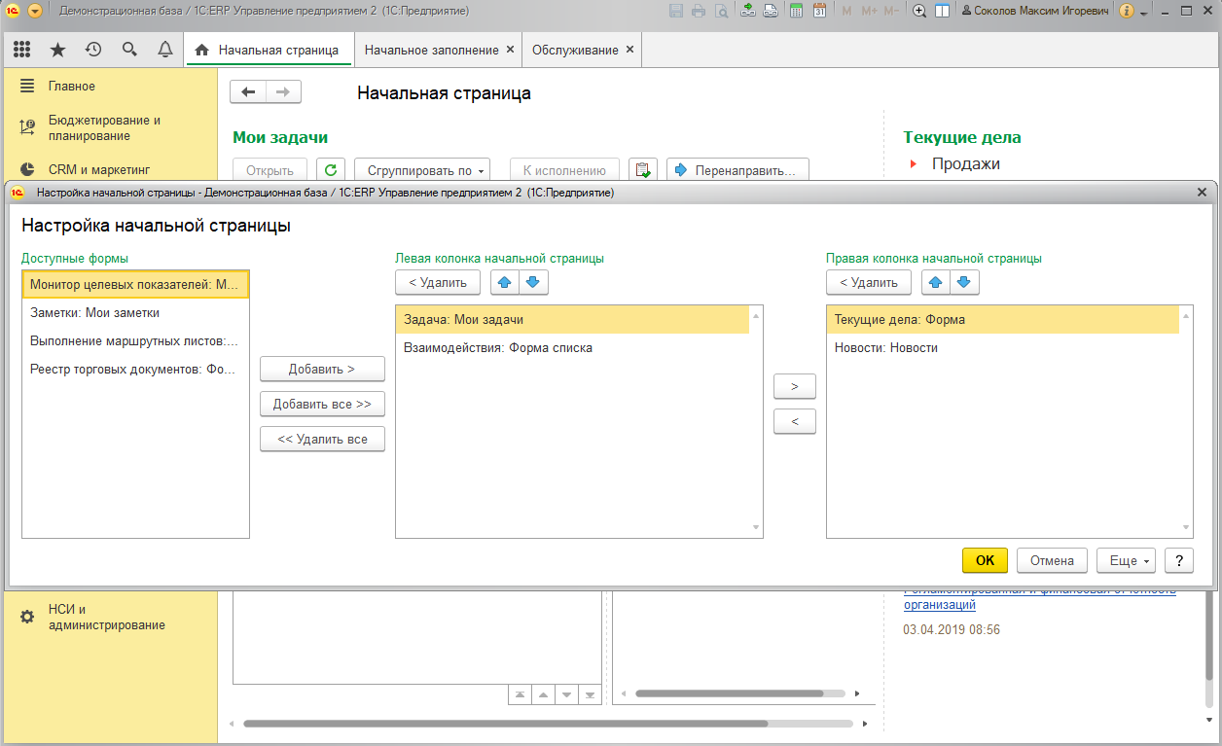This screenshot has height=746, width=1222.
Task: Open notifications bell icon
Action: tap(165, 50)
